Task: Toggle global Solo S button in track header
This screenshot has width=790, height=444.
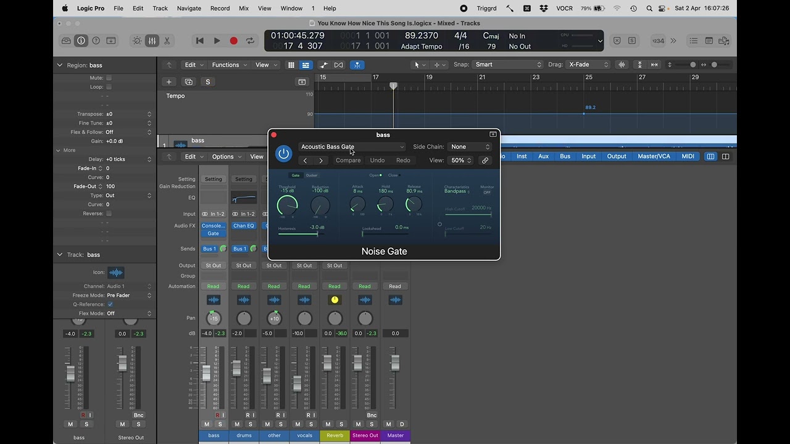Action: point(208,82)
